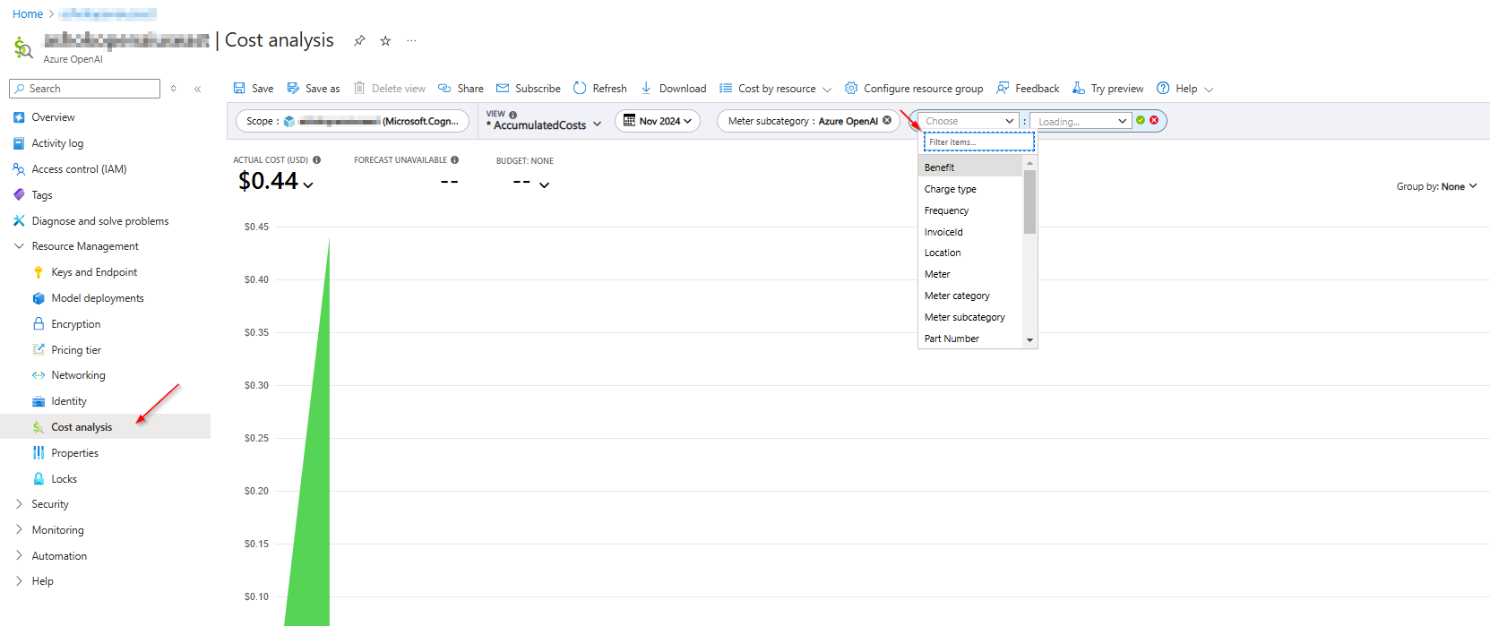This screenshot has width=1490, height=626.
Task: Select Cost analysis in sidebar
Action: click(x=106, y=427)
